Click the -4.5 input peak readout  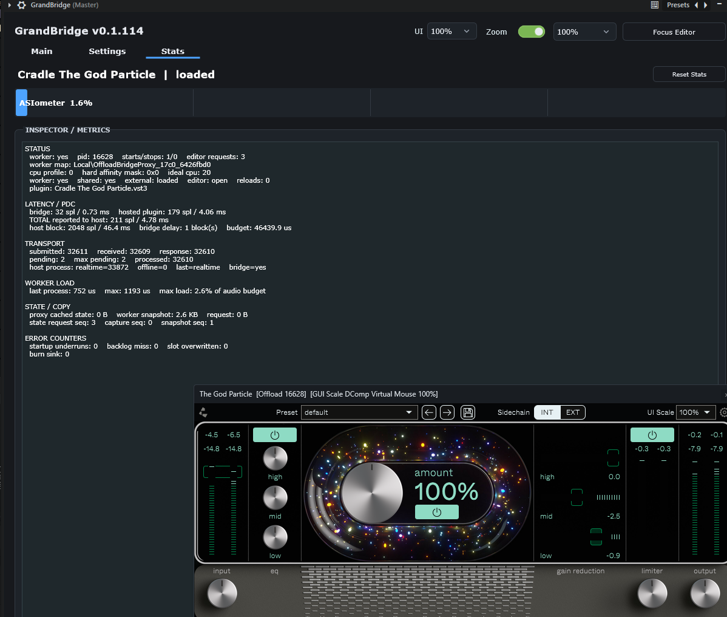[211, 435]
